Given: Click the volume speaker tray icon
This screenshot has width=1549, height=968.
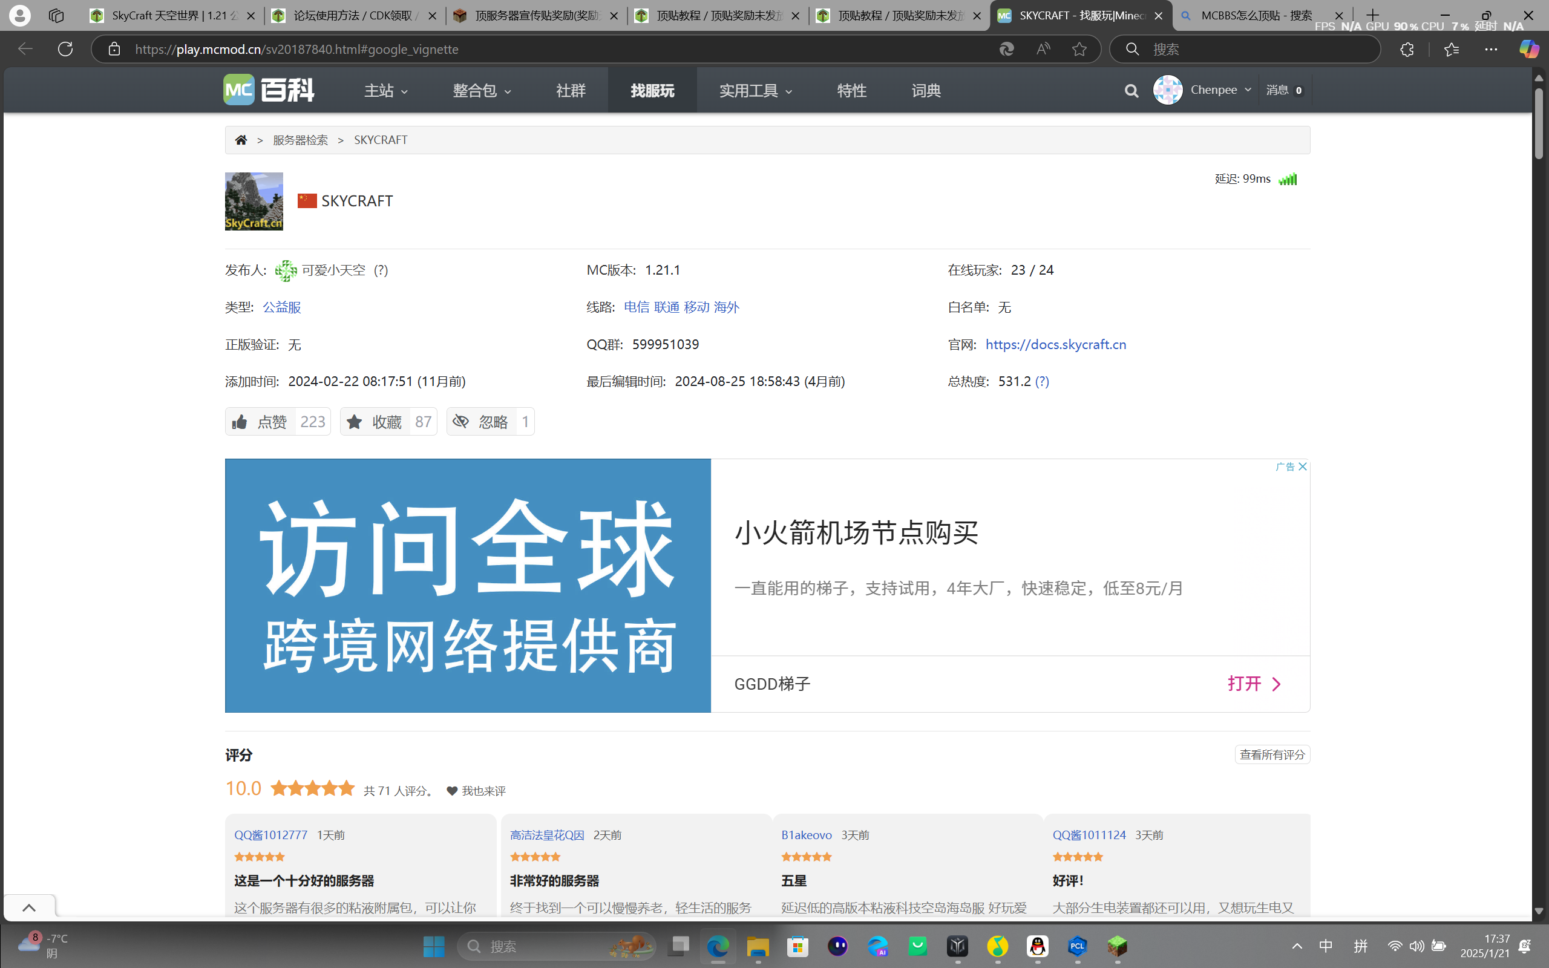Looking at the screenshot, I should (1416, 946).
